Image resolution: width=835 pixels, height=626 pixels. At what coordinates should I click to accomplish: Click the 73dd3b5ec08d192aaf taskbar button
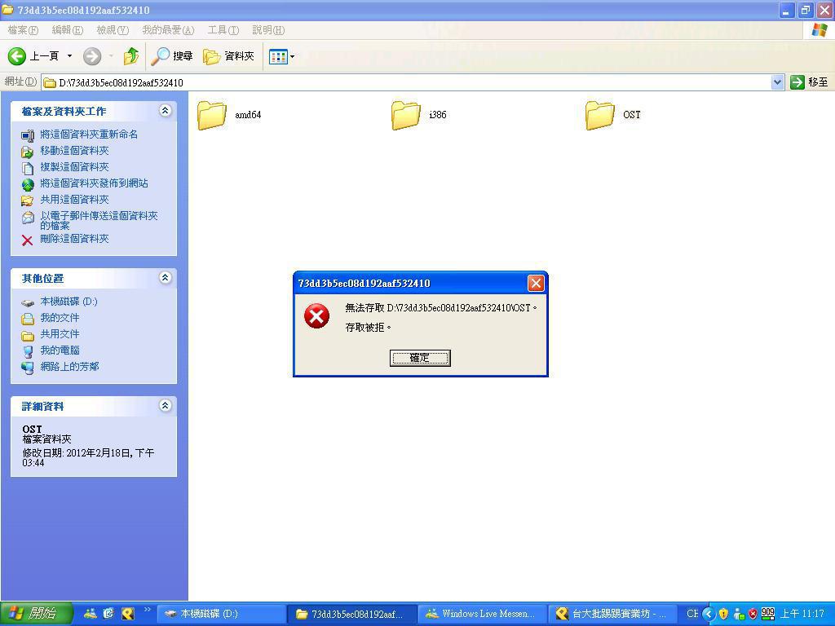[x=352, y=614]
